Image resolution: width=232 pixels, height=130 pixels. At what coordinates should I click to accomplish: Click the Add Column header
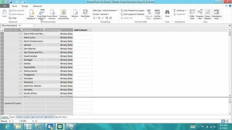(83, 30)
